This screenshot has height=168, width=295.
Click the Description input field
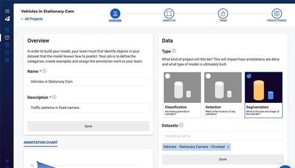click(x=88, y=107)
